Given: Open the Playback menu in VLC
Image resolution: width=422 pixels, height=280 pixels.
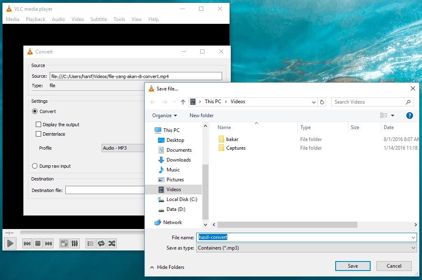Looking at the screenshot, I should 35,19.
